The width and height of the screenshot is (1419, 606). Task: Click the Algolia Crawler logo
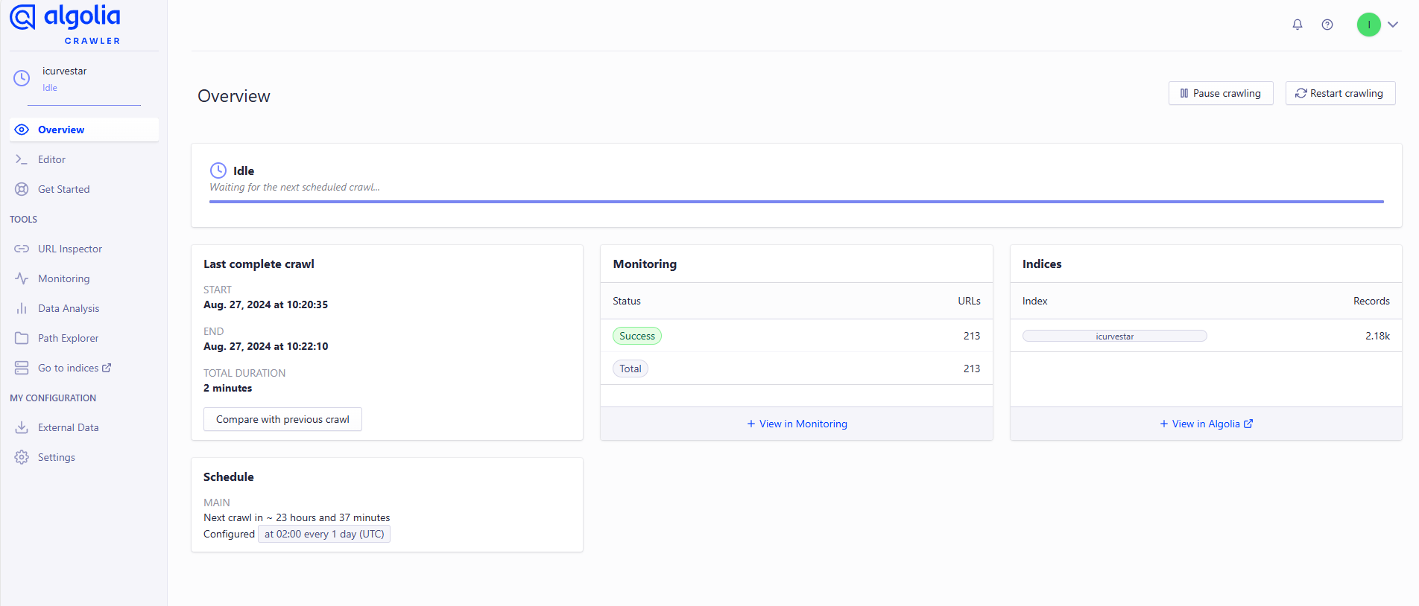[66, 24]
